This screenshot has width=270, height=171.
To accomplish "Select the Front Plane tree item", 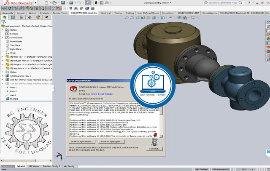I will pos(16,41).
